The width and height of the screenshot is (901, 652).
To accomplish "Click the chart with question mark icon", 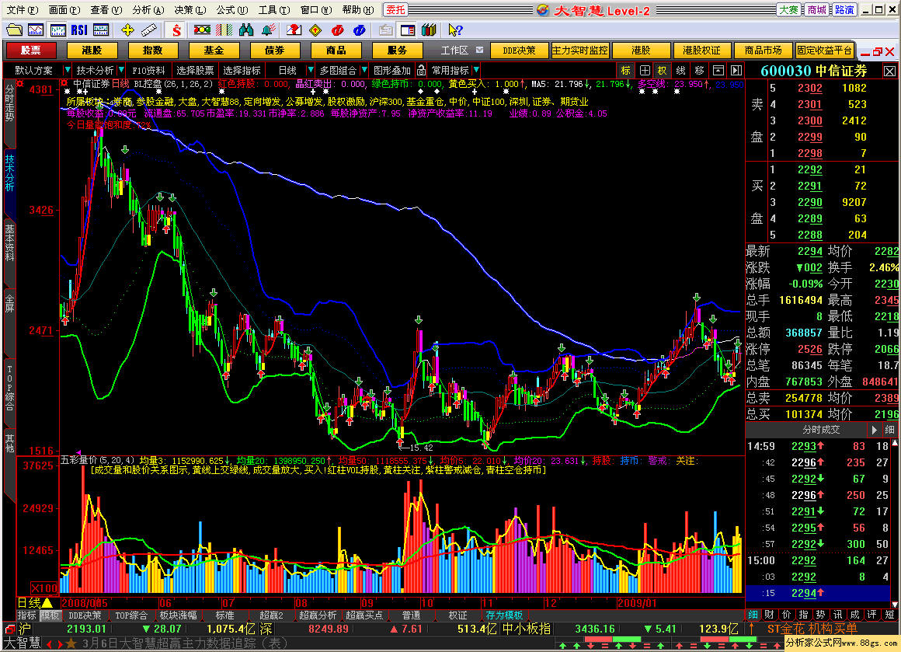I will [x=294, y=30].
